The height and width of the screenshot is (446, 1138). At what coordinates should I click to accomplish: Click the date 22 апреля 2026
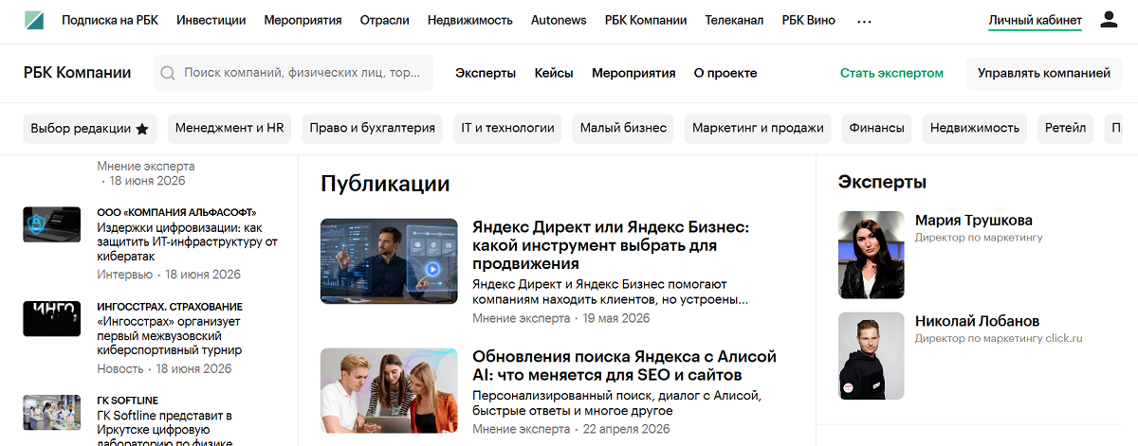point(626,429)
